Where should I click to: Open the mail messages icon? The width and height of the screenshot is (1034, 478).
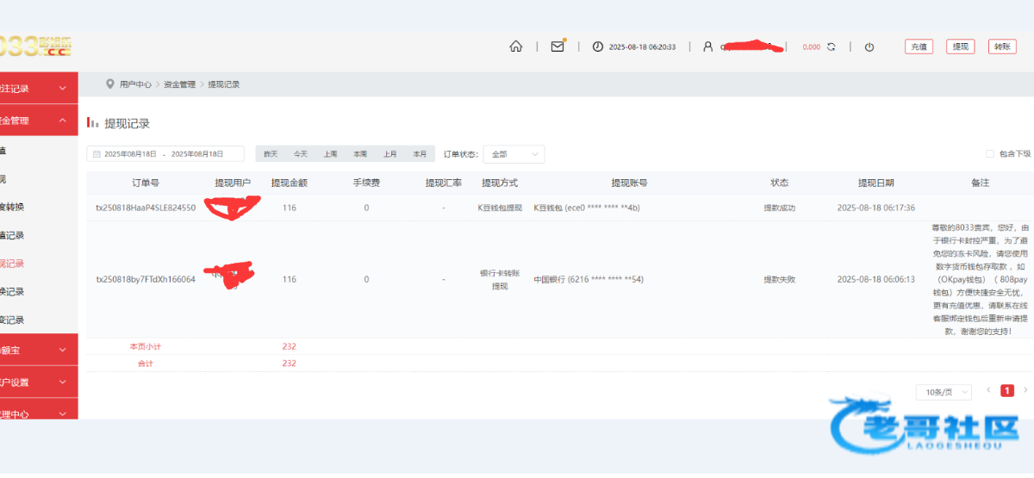557,47
